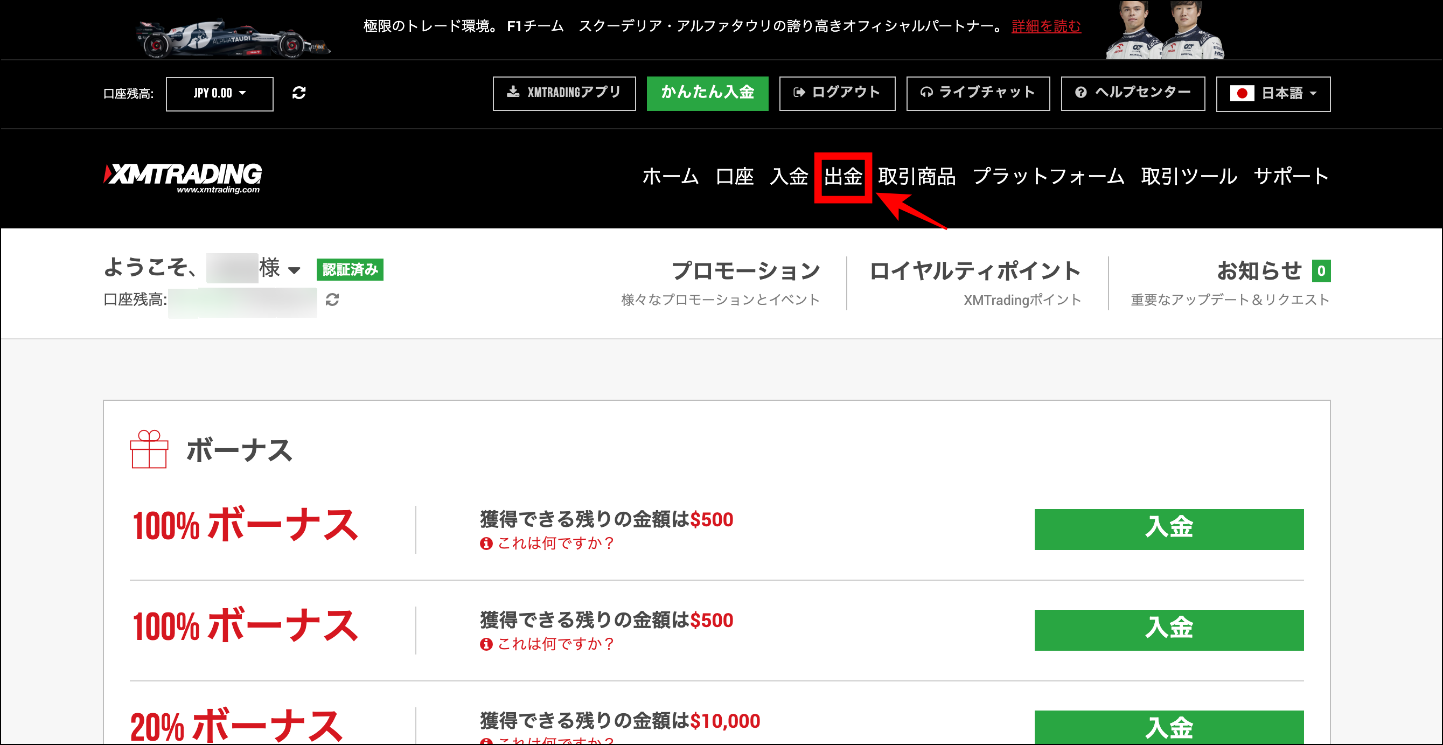Click これは何ですか？ under first 100% bonus
Image resolution: width=1443 pixels, height=745 pixels.
click(556, 544)
